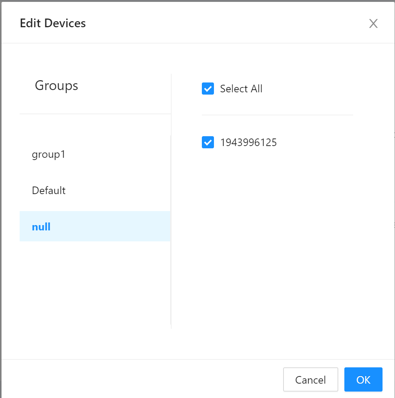Confirm changes with the OK button
This screenshot has width=395, height=398.
click(x=363, y=379)
